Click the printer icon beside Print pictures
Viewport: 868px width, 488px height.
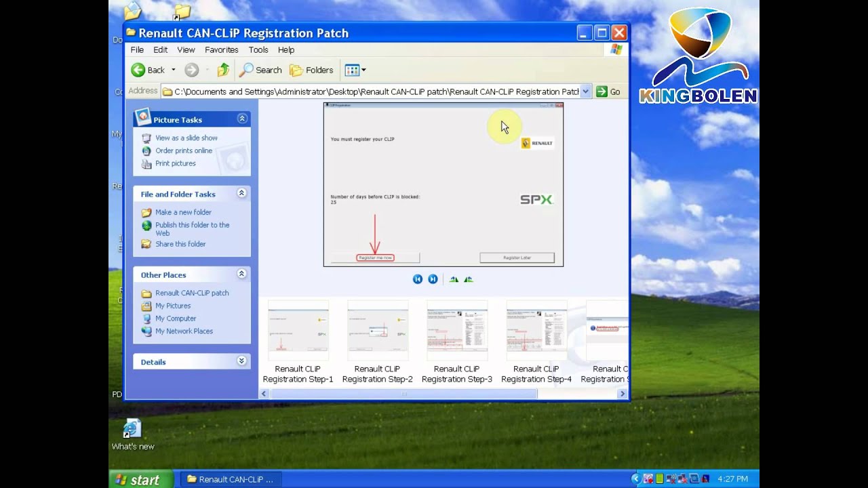(x=146, y=163)
